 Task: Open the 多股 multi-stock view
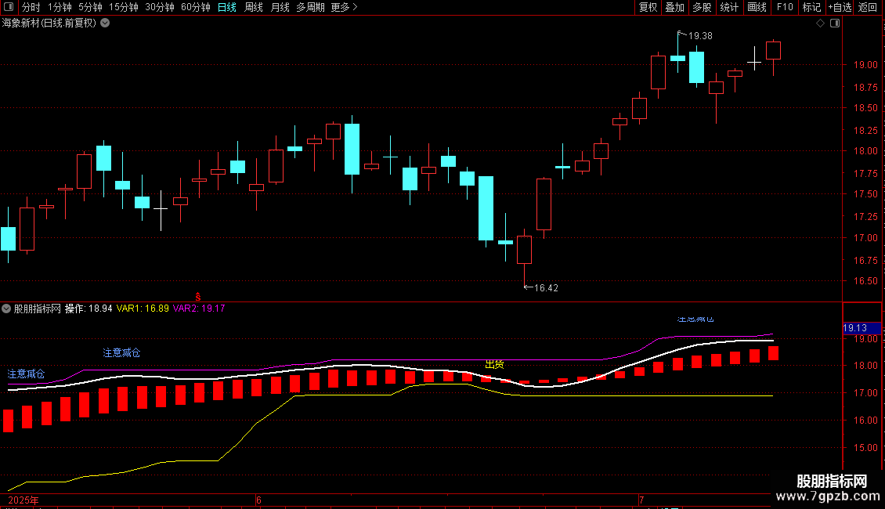pyautogui.click(x=703, y=7)
